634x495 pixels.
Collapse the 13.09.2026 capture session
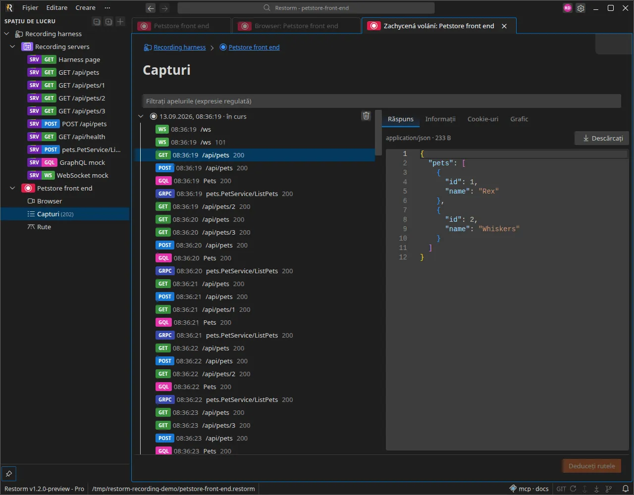click(141, 117)
